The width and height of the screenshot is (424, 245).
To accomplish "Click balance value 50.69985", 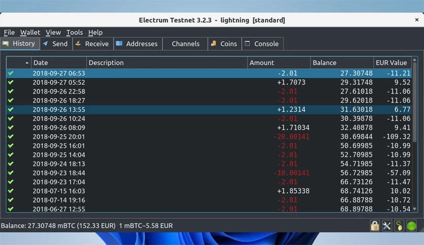I will [356, 145].
